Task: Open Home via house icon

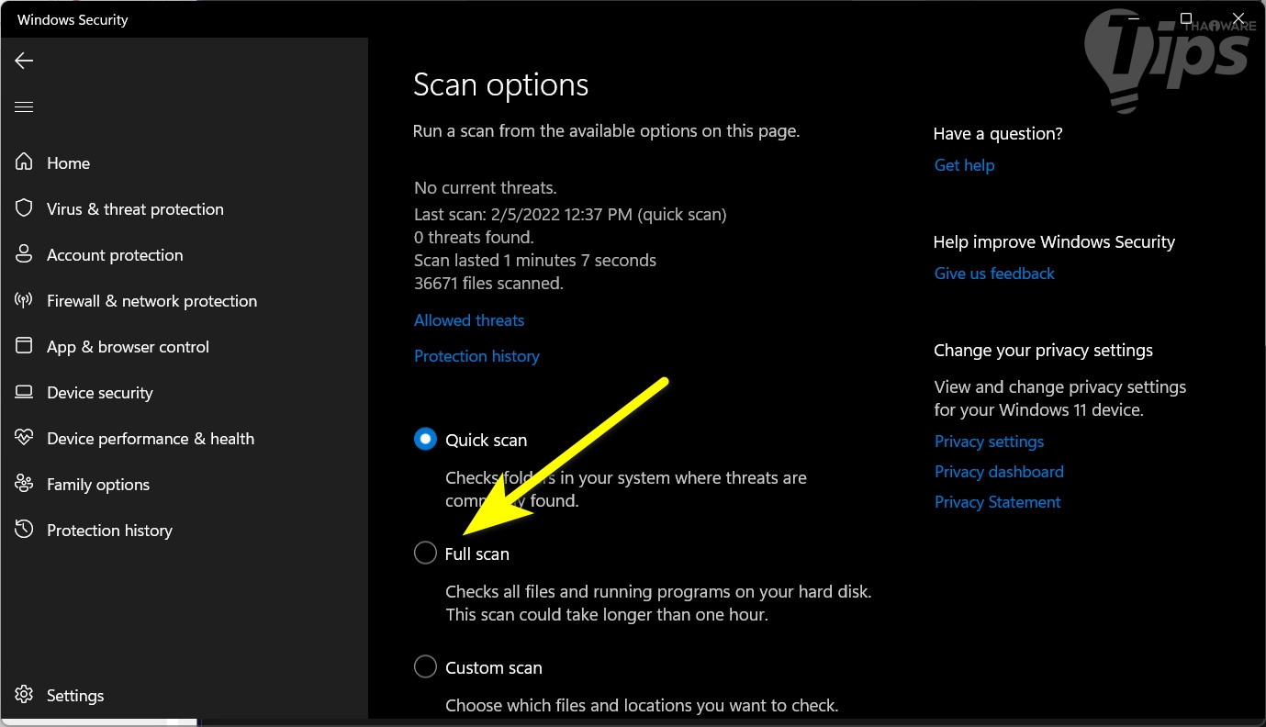Action: (25, 162)
